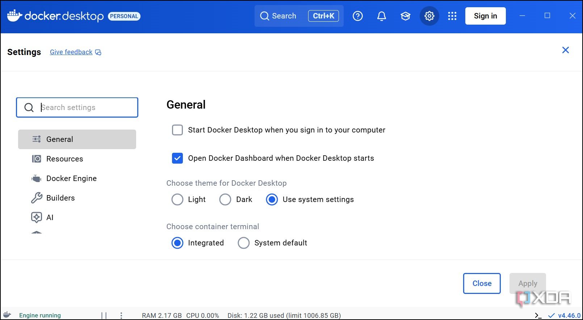Screen dimensions: 583x320
Task: Open notifications bell icon
Action: coord(381,16)
